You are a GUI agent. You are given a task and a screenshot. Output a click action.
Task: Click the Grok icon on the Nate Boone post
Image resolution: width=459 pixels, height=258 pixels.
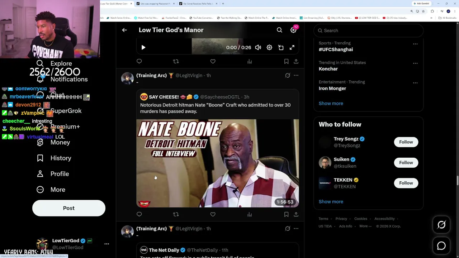coord(288,75)
